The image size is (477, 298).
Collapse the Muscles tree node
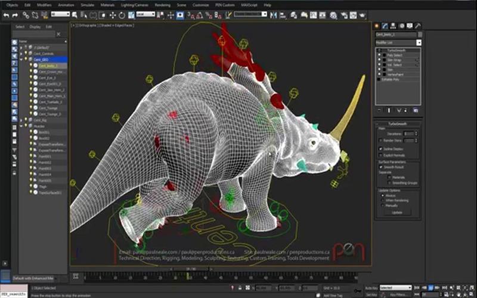pos(21,126)
